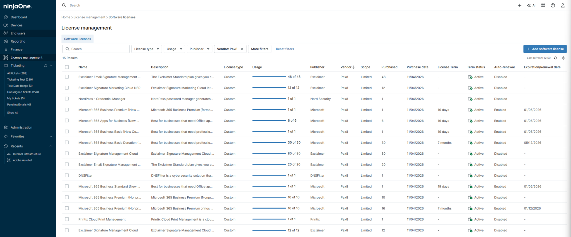Check the NordPass - Credential Manager row
Image resolution: width=571 pixels, height=237 pixels.
[x=67, y=99]
